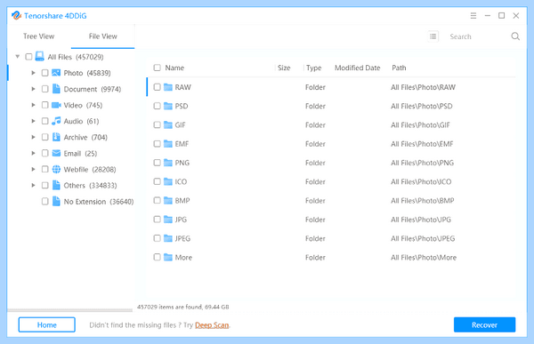The width and height of the screenshot is (534, 344).
Task: Toggle the list view mode icon
Action: pos(433,36)
